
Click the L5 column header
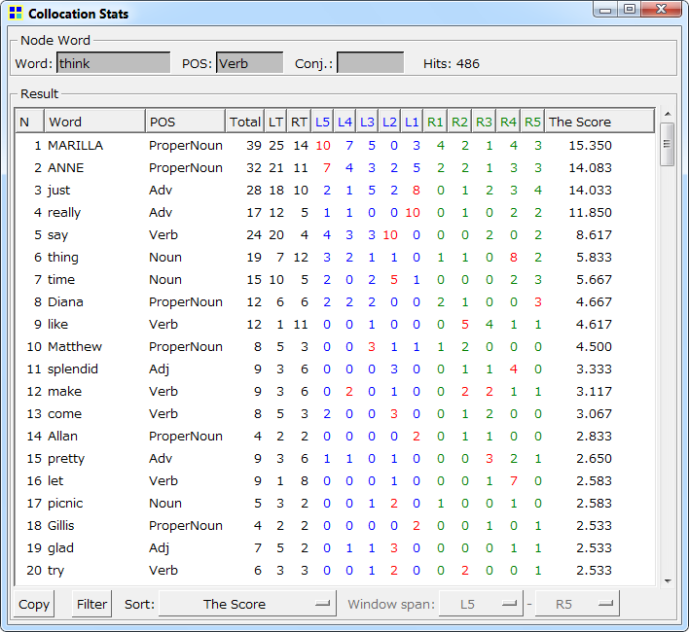[x=322, y=122]
